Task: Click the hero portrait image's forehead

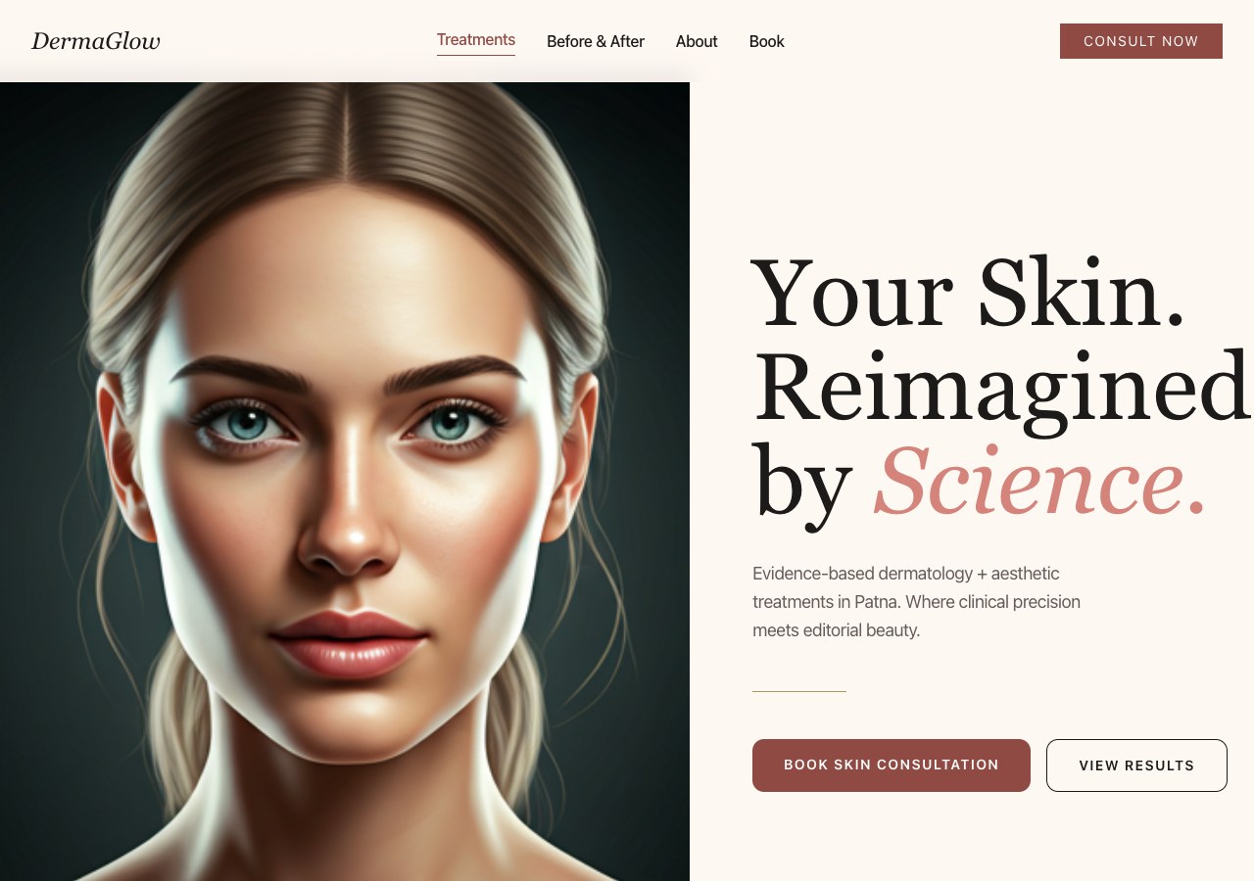Action: 348,264
